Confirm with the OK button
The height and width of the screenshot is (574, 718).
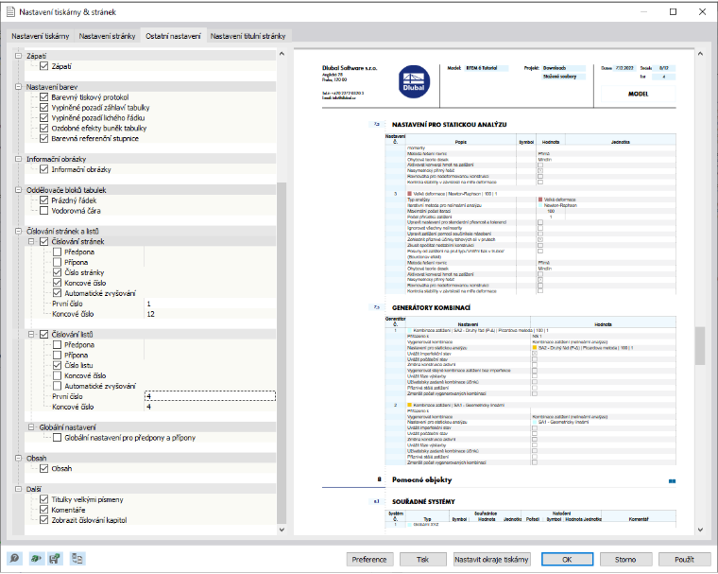point(567,559)
